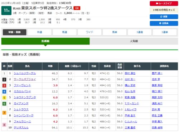This screenshot has width=179, height=132.
Task: Switch to the 馬連 tab
Action: (x=64, y=32)
